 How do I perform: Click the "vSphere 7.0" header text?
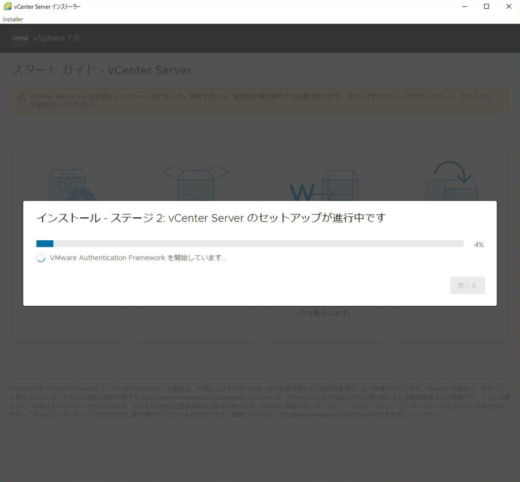click(56, 38)
